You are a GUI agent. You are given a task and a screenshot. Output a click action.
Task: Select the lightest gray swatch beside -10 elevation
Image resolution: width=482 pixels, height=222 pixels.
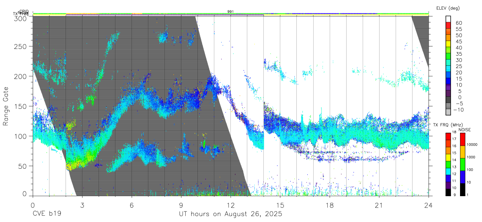coord(449,113)
